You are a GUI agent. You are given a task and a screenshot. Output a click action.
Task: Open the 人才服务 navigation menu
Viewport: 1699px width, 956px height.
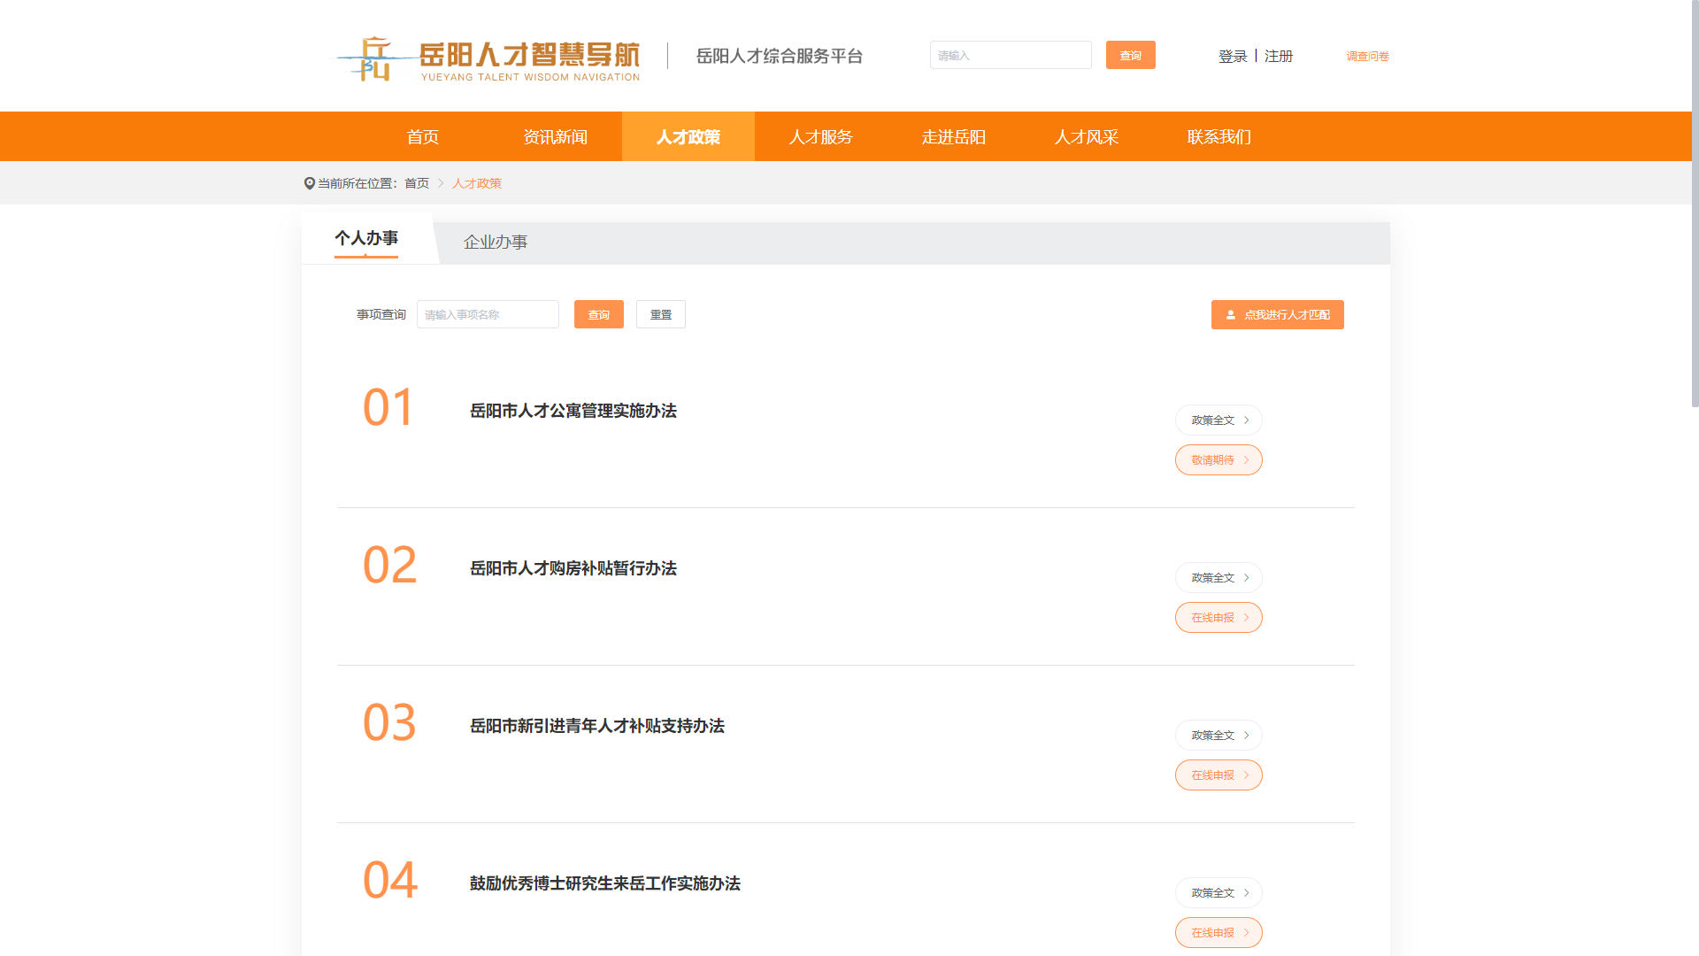click(820, 137)
